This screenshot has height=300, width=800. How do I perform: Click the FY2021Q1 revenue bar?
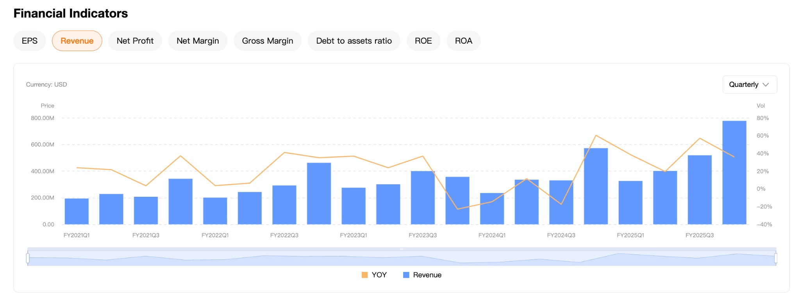pos(77,212)
